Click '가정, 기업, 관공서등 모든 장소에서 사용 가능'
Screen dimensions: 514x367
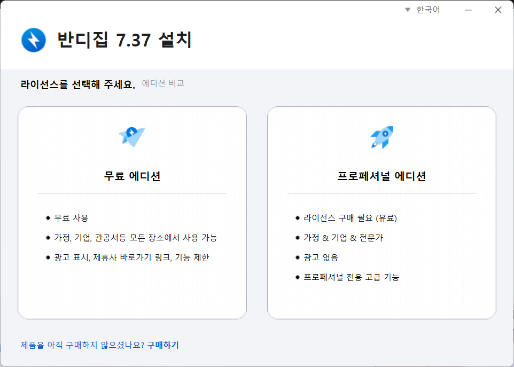pyautogui.click(x=136, y=238)
